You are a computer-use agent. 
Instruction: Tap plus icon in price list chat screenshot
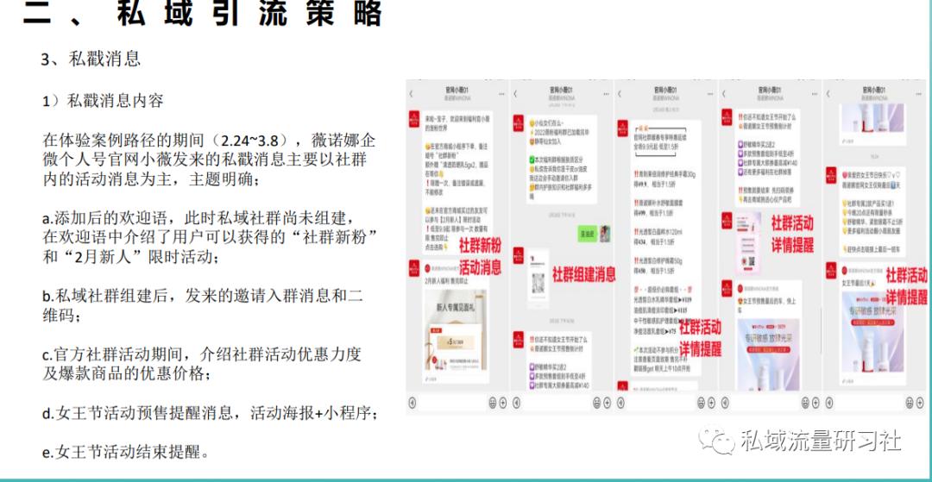click(x=711, y=403)
